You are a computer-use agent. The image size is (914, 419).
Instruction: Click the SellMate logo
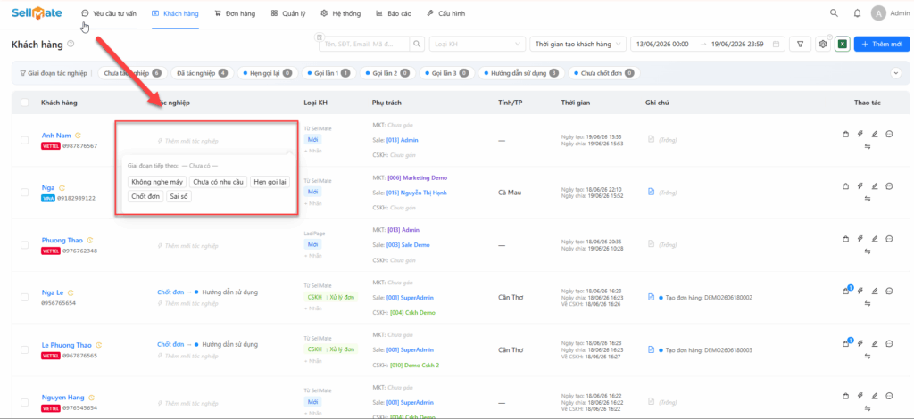tap(37, 12)
